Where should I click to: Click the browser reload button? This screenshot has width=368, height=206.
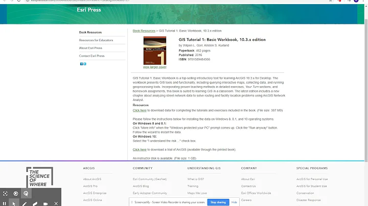tap(19, 1)
